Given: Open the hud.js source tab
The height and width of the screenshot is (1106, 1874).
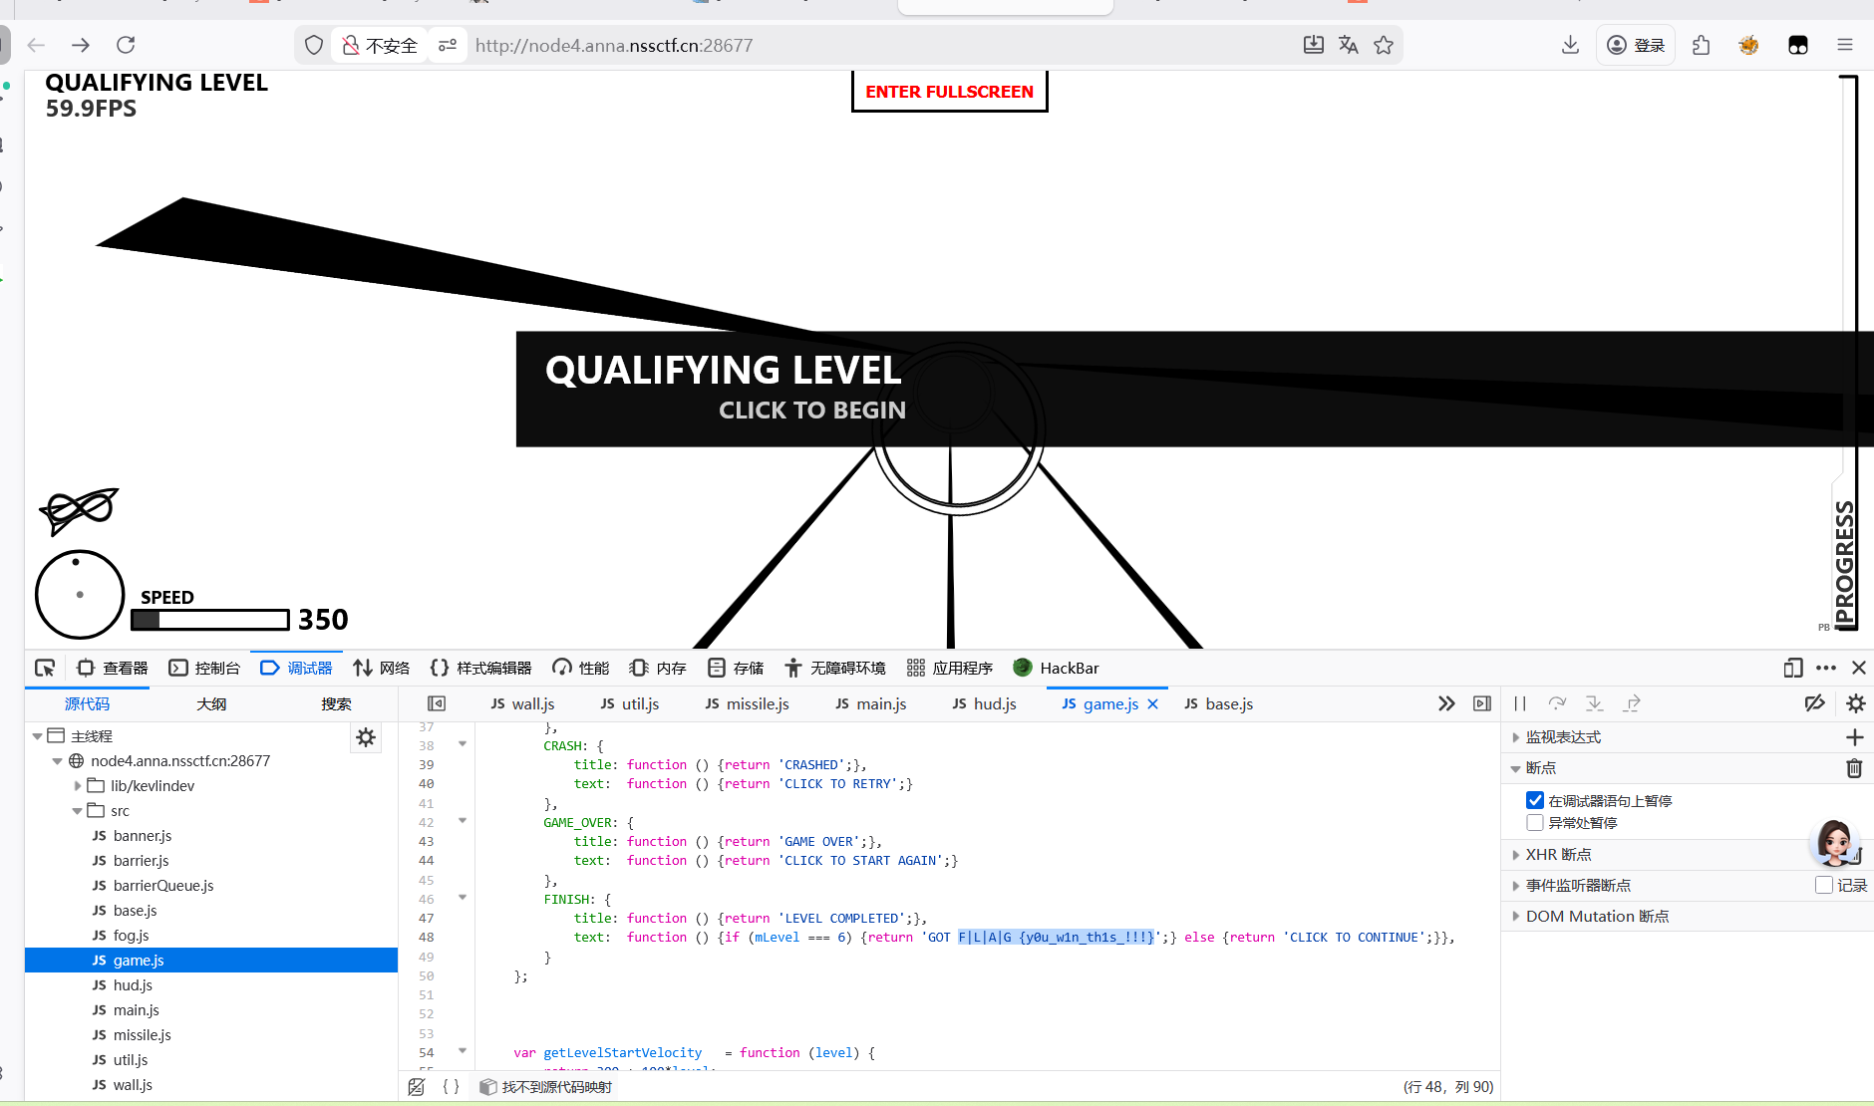Looking at the screenshot, I should pos(984,703).
